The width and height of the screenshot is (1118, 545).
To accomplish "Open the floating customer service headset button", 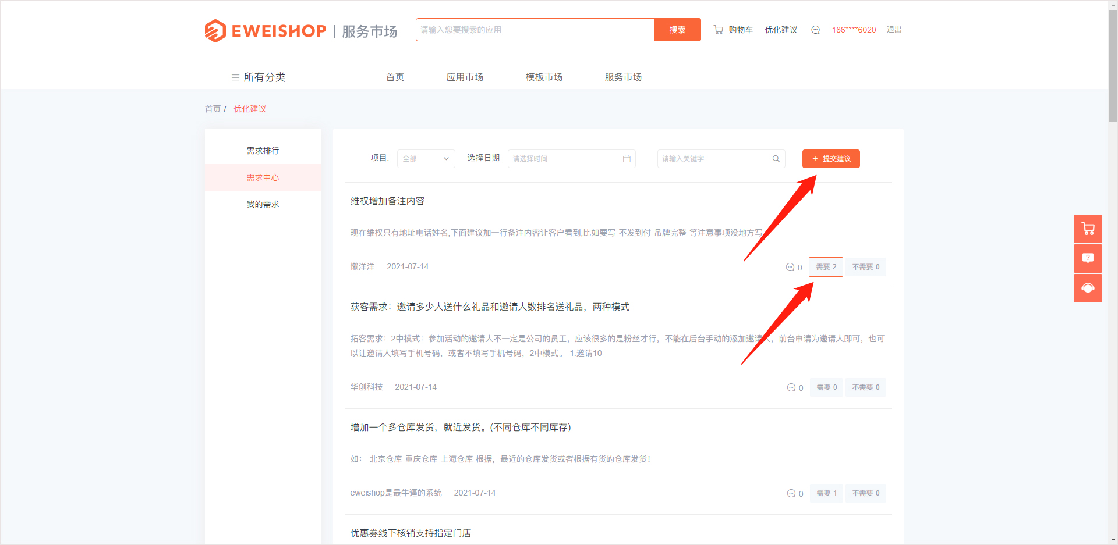I will pyautogui.click(x=1087, y=288).
